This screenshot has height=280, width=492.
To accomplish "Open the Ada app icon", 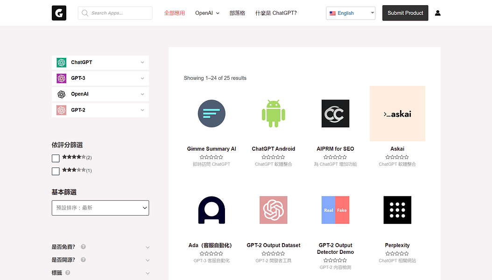I will click(x=211, y=210).
